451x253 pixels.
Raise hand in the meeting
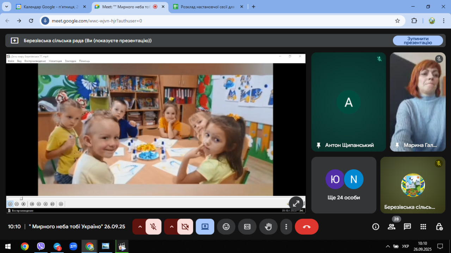[268, 227]
